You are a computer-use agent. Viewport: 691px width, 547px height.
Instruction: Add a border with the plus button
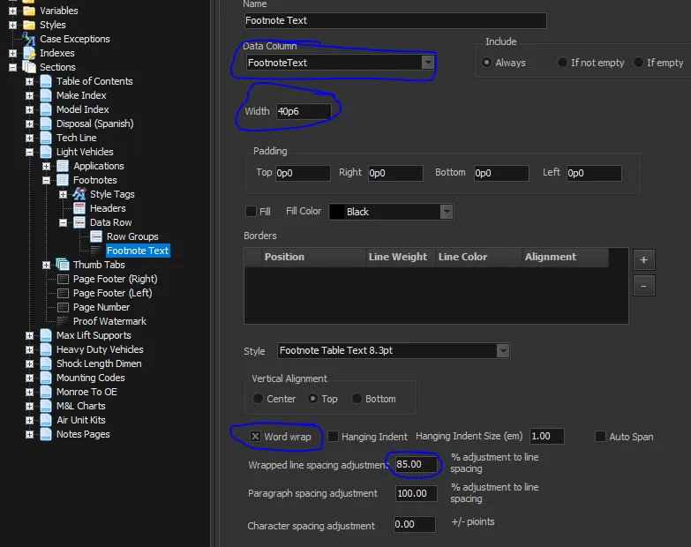pyautogui.click(x=643, y=259)
